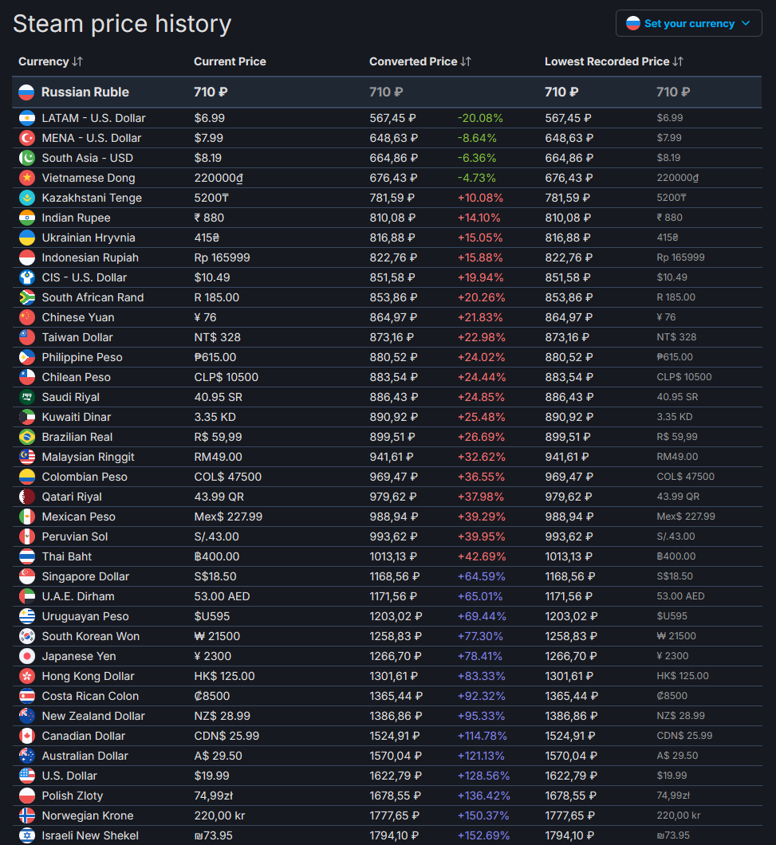Click the Kuwaiti Dinar flag icon
Screen dimensions: 776x845
(x=27, y=417)
